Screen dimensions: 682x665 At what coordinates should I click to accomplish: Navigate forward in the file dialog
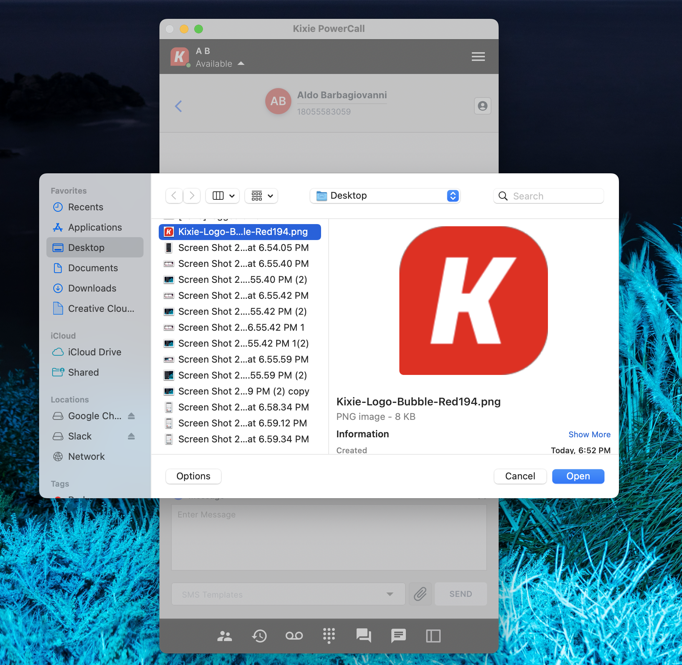tap(192, 196)
